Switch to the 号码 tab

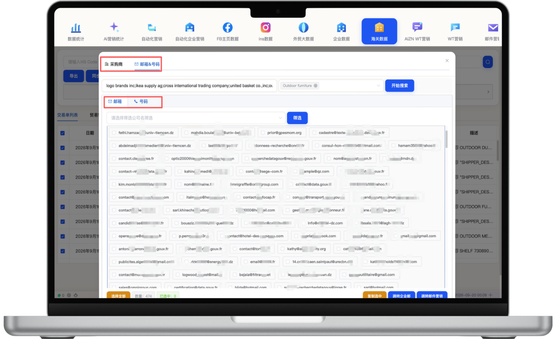(141, 101)
